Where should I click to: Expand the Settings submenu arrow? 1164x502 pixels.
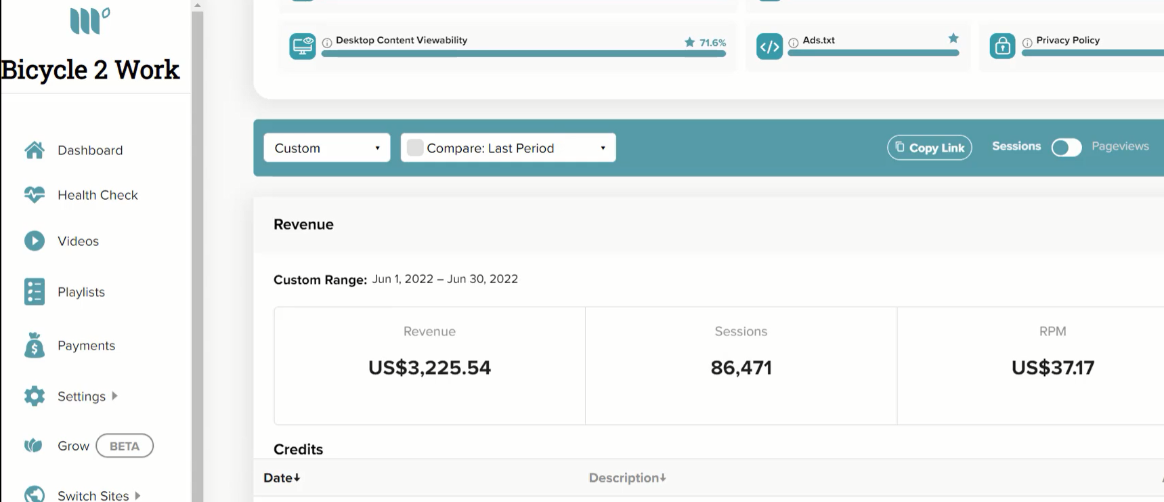pyautogui.click(x=114, y=396)
